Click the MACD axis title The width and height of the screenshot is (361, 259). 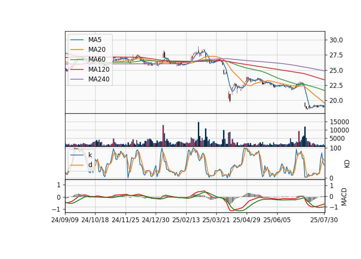coord(344,197)
